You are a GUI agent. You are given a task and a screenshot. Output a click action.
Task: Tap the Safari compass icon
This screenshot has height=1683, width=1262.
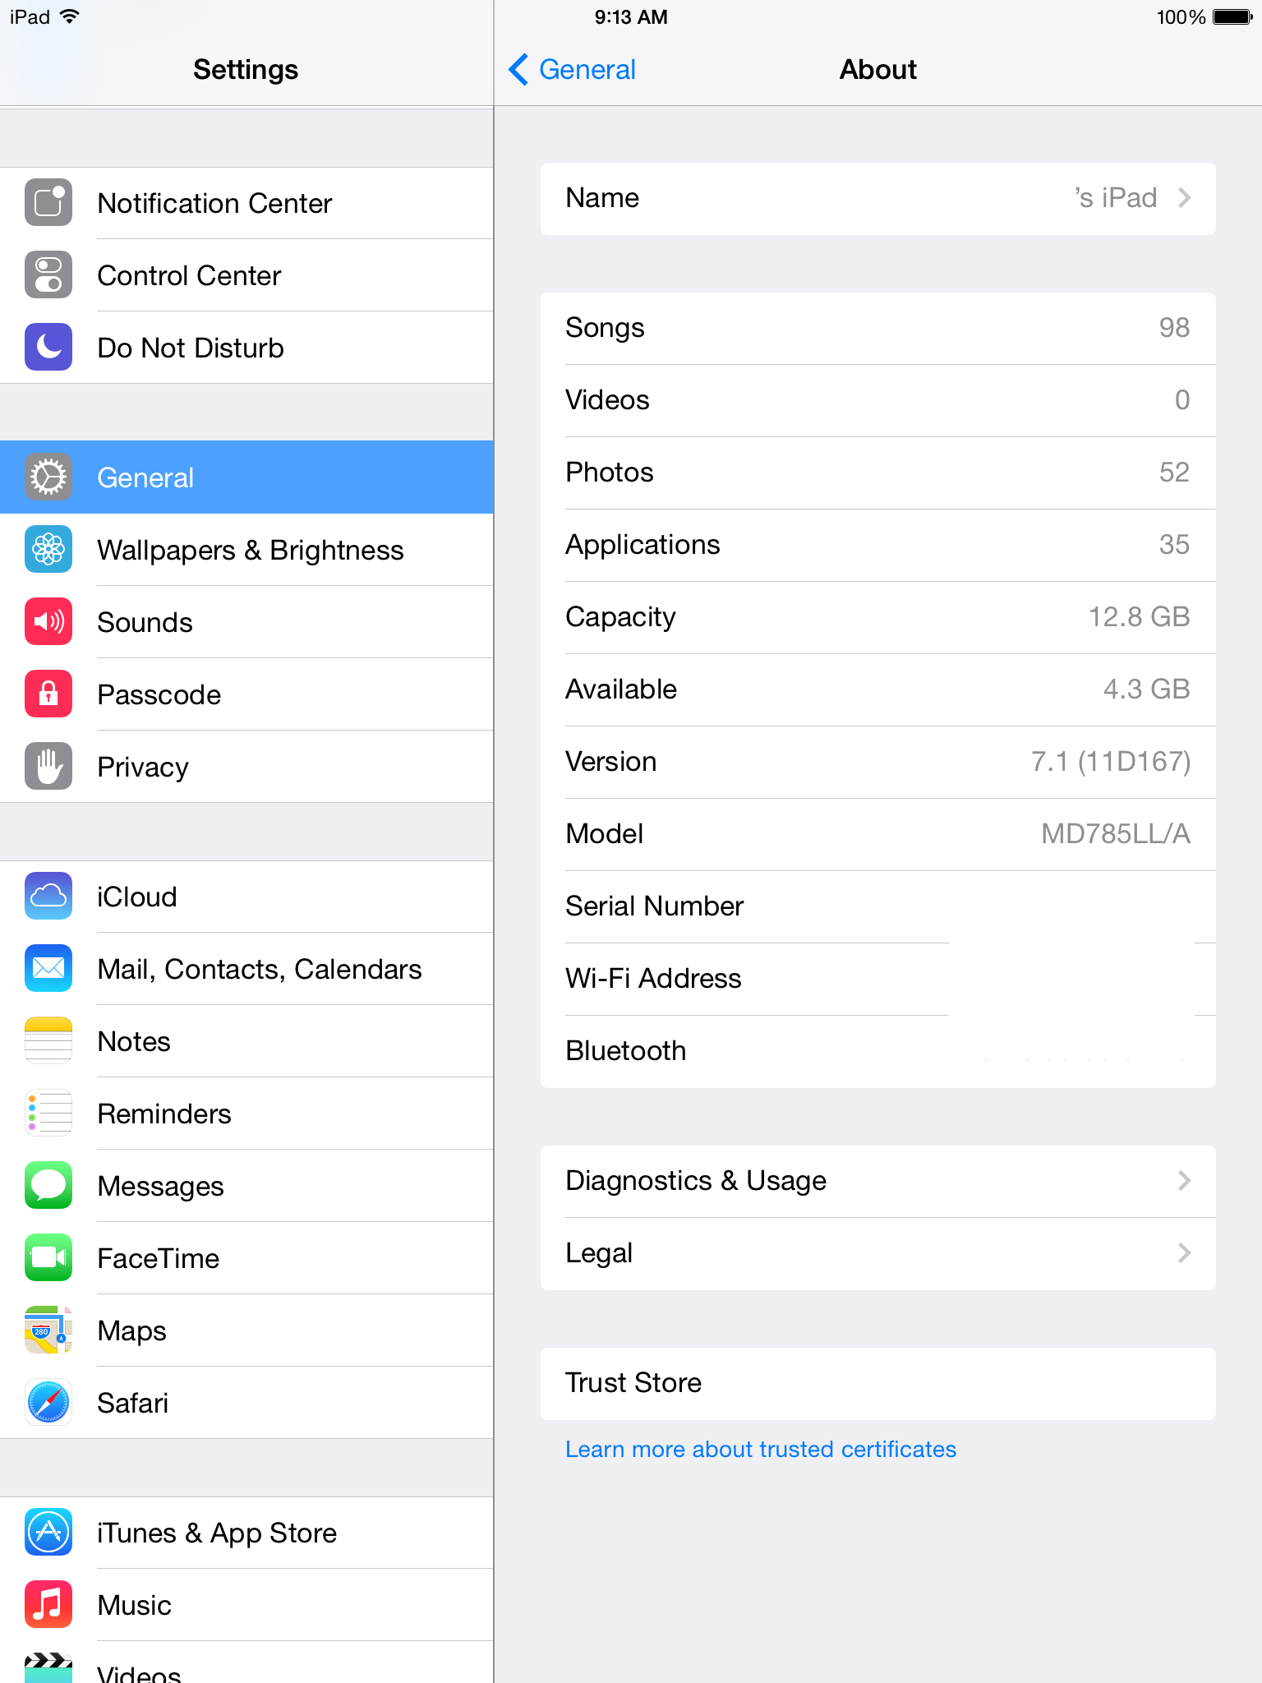(48, 1402)
